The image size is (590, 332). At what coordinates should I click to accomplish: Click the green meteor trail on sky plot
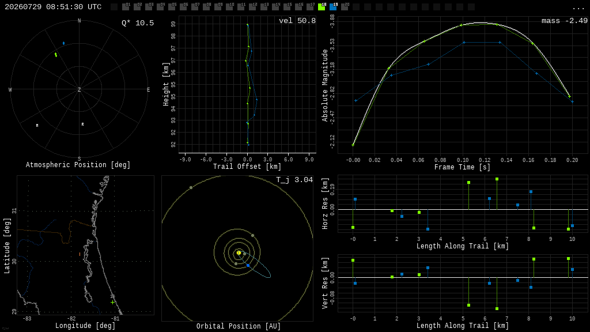click(56, 55)
